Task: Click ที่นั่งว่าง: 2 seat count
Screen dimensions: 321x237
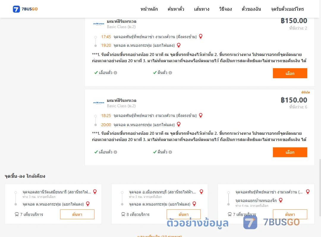Action: click(x=298, y=28)
